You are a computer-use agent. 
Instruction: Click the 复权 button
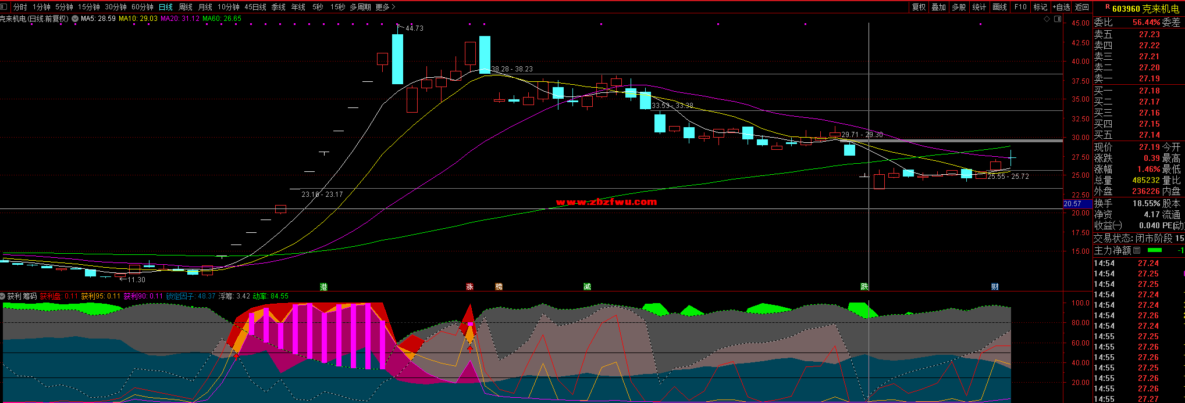(919, 7)
